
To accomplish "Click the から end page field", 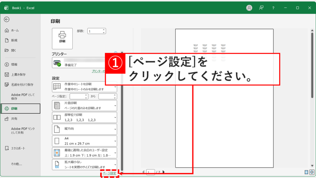I will [x=106, y=96].
